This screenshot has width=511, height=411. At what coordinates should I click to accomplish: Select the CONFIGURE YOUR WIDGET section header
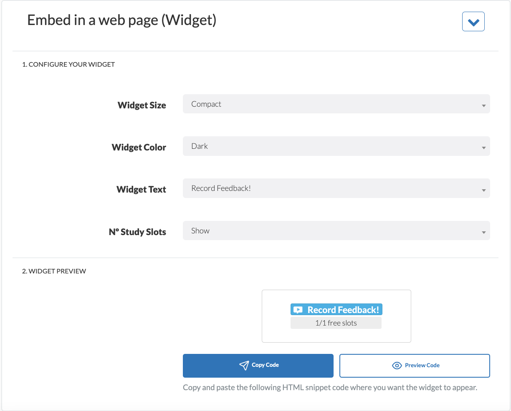tap(68, 64)
